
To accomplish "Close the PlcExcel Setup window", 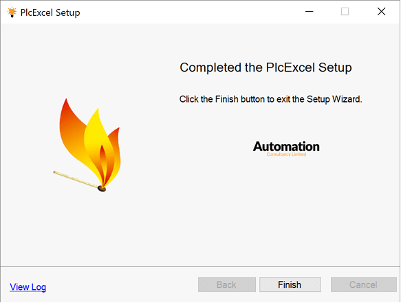I will click(381, 12).
